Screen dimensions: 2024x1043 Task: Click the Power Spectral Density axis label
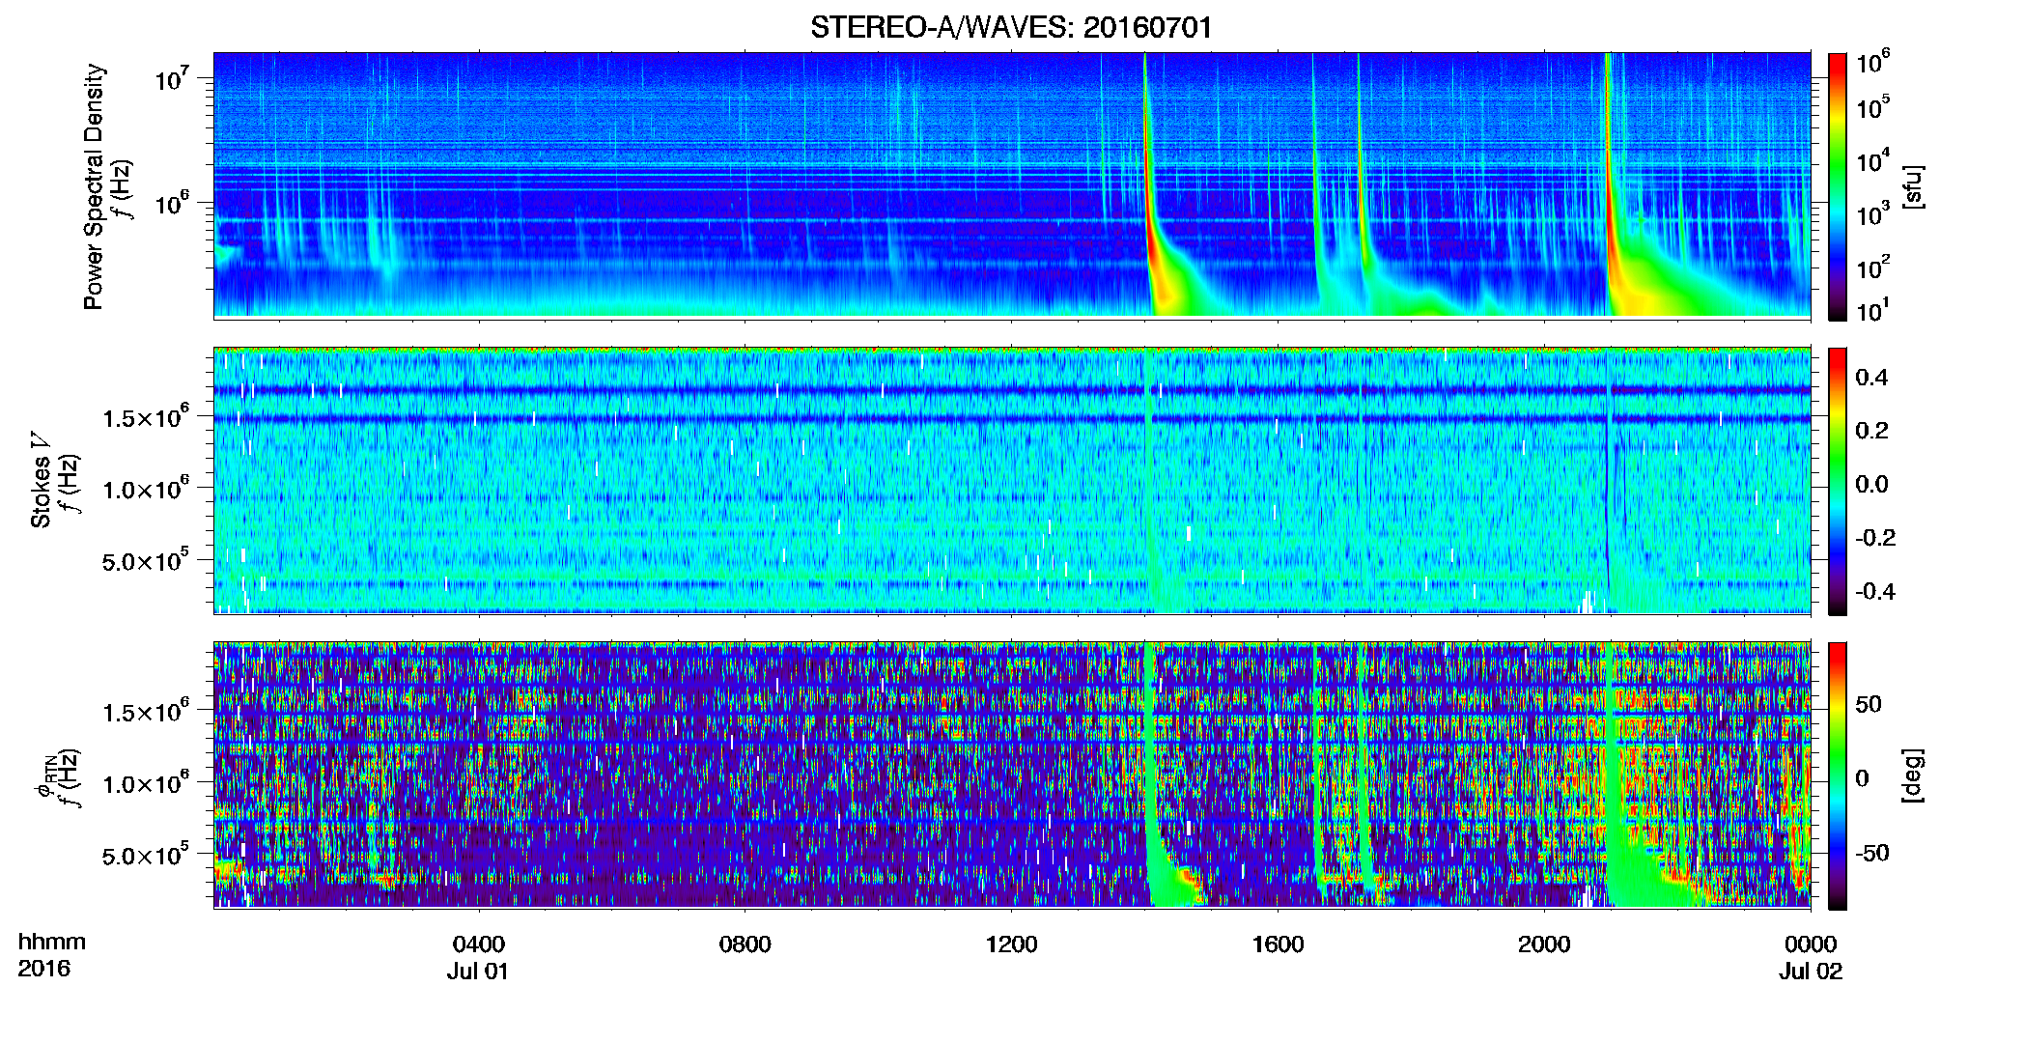(x=93, y=186)
